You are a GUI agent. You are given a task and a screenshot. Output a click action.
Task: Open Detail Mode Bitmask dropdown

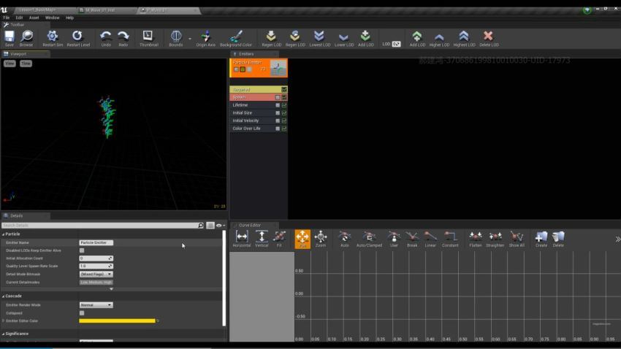(96, 275)
